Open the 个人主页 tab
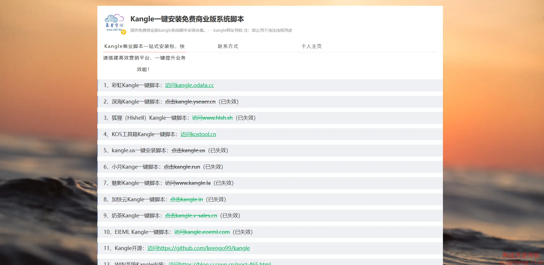Viewport: 544px width, 265px height. (311, 46)
